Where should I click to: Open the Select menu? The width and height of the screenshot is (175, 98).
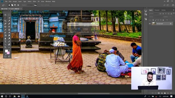click(30, 1)
